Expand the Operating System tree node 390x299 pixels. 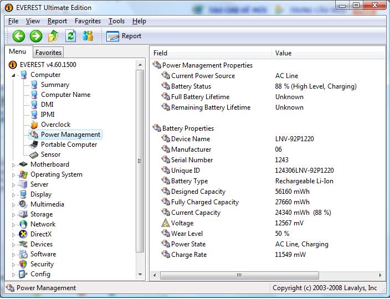click(x=14, y=174)
